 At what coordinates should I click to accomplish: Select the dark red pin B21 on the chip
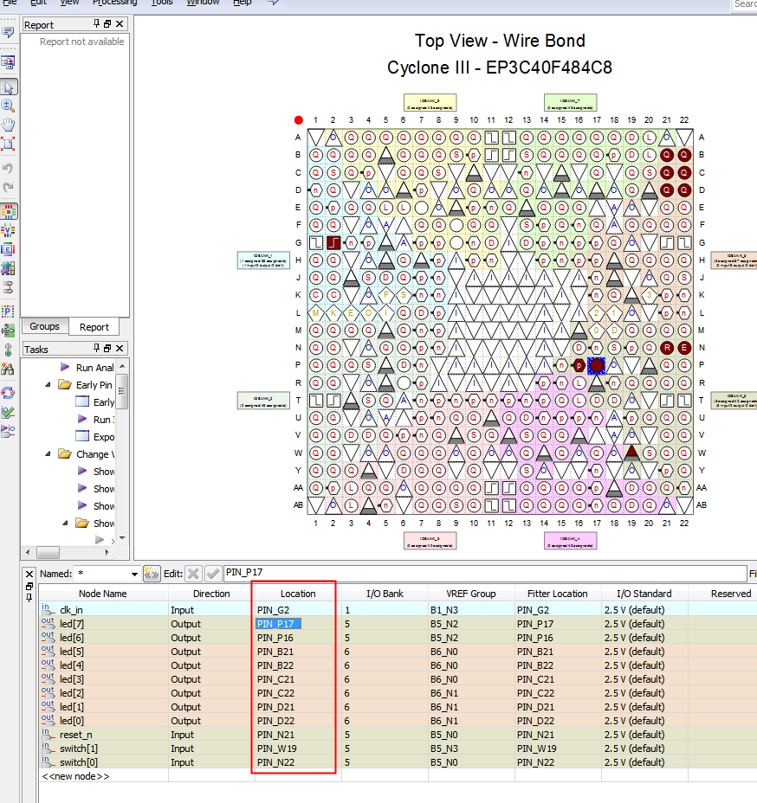666,155
